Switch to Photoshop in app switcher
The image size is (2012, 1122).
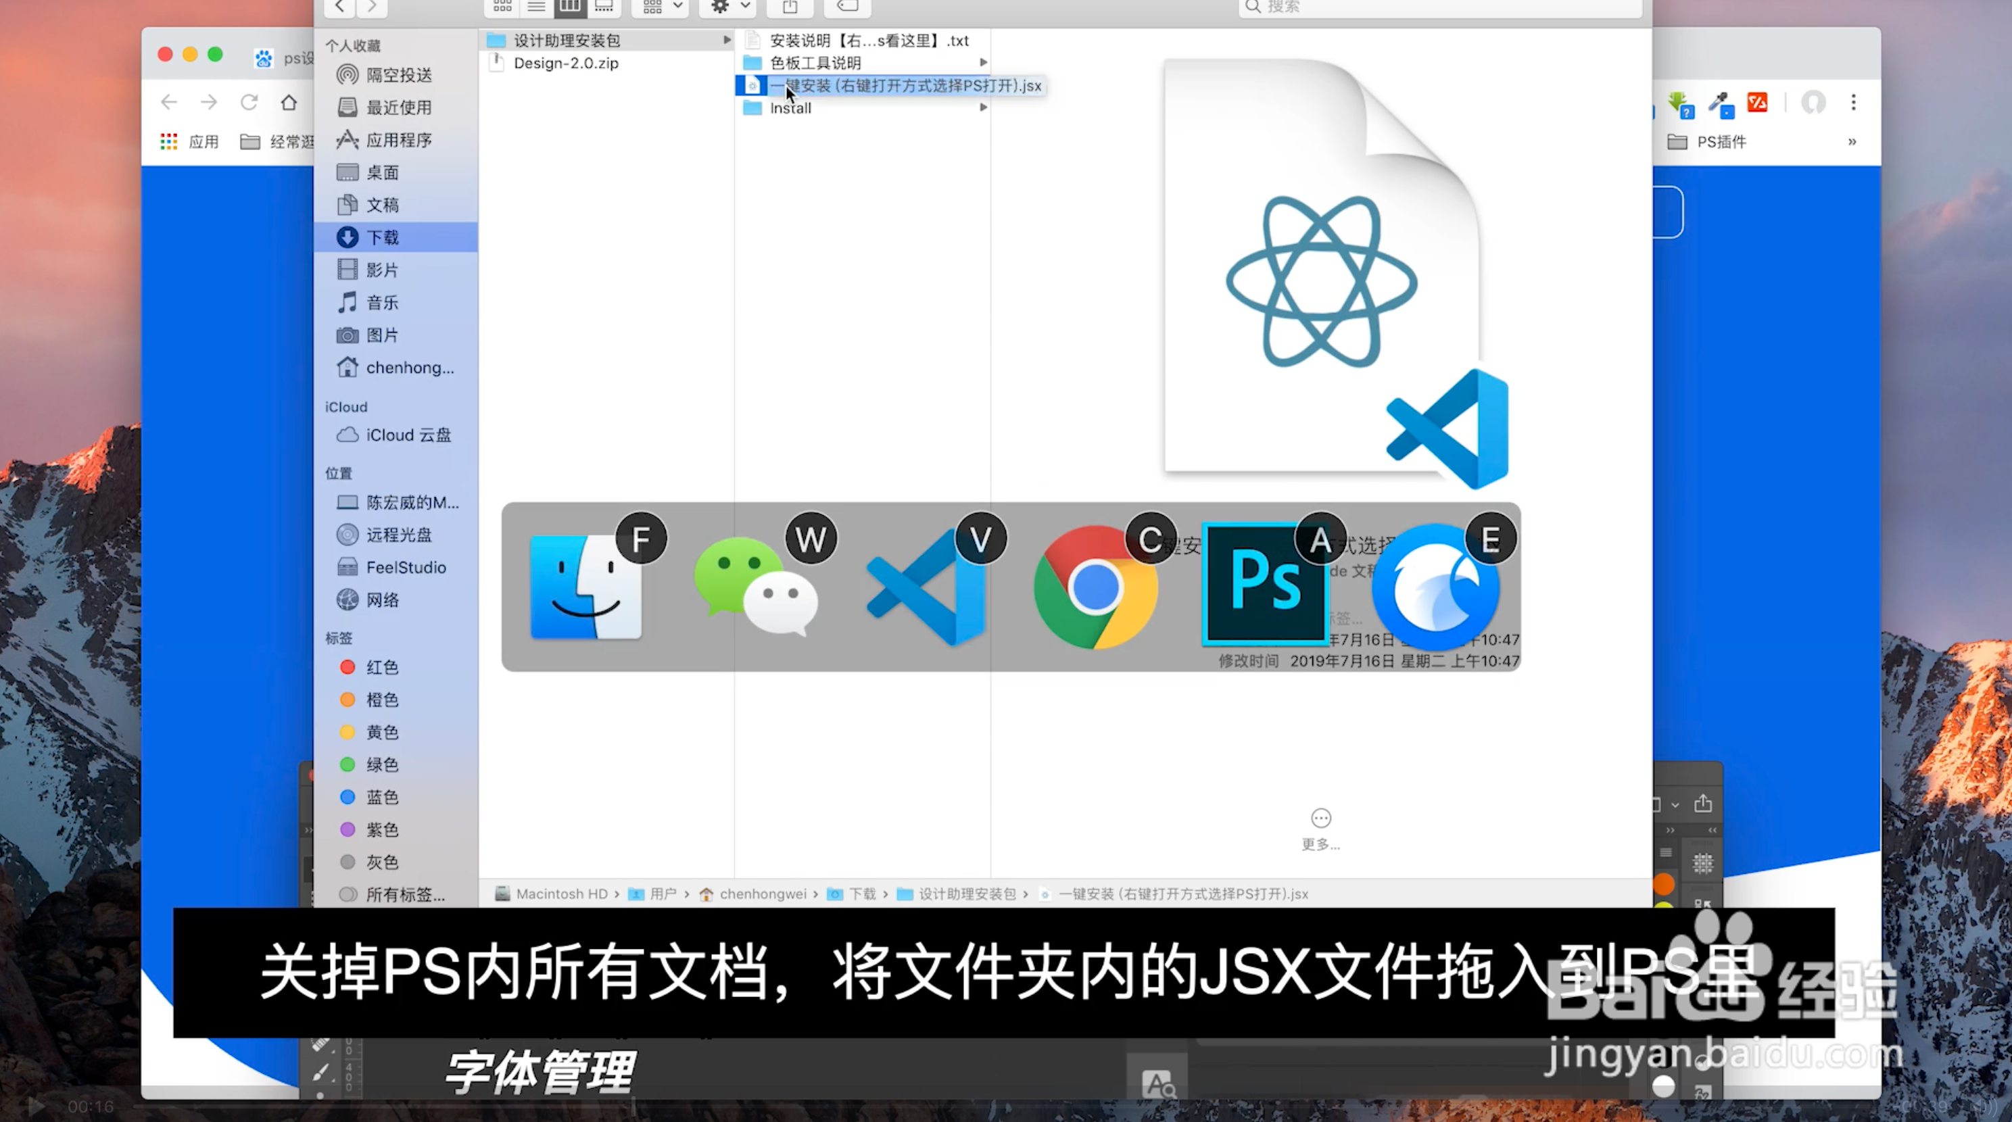pos(1264,584)
